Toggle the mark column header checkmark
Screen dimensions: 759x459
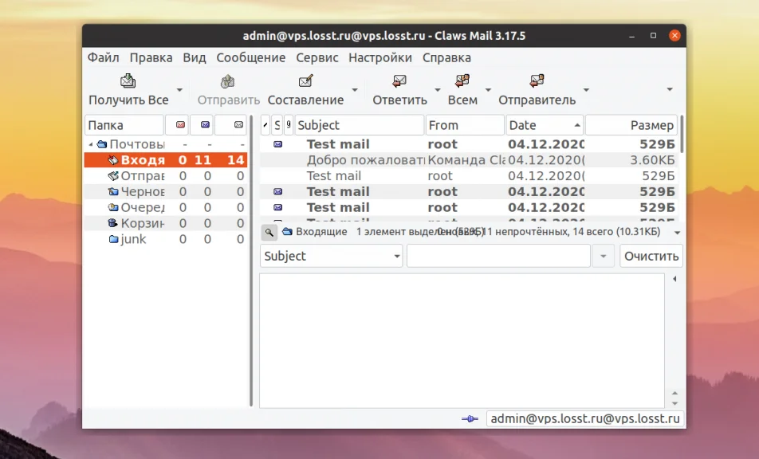(x=265, y=125)
